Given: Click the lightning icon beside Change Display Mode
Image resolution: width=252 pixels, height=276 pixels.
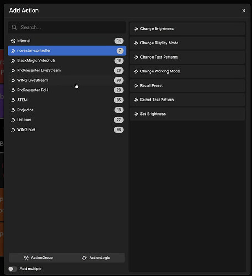Looking at the screenshot, I should pyautogui.click(x=136, y=43).
